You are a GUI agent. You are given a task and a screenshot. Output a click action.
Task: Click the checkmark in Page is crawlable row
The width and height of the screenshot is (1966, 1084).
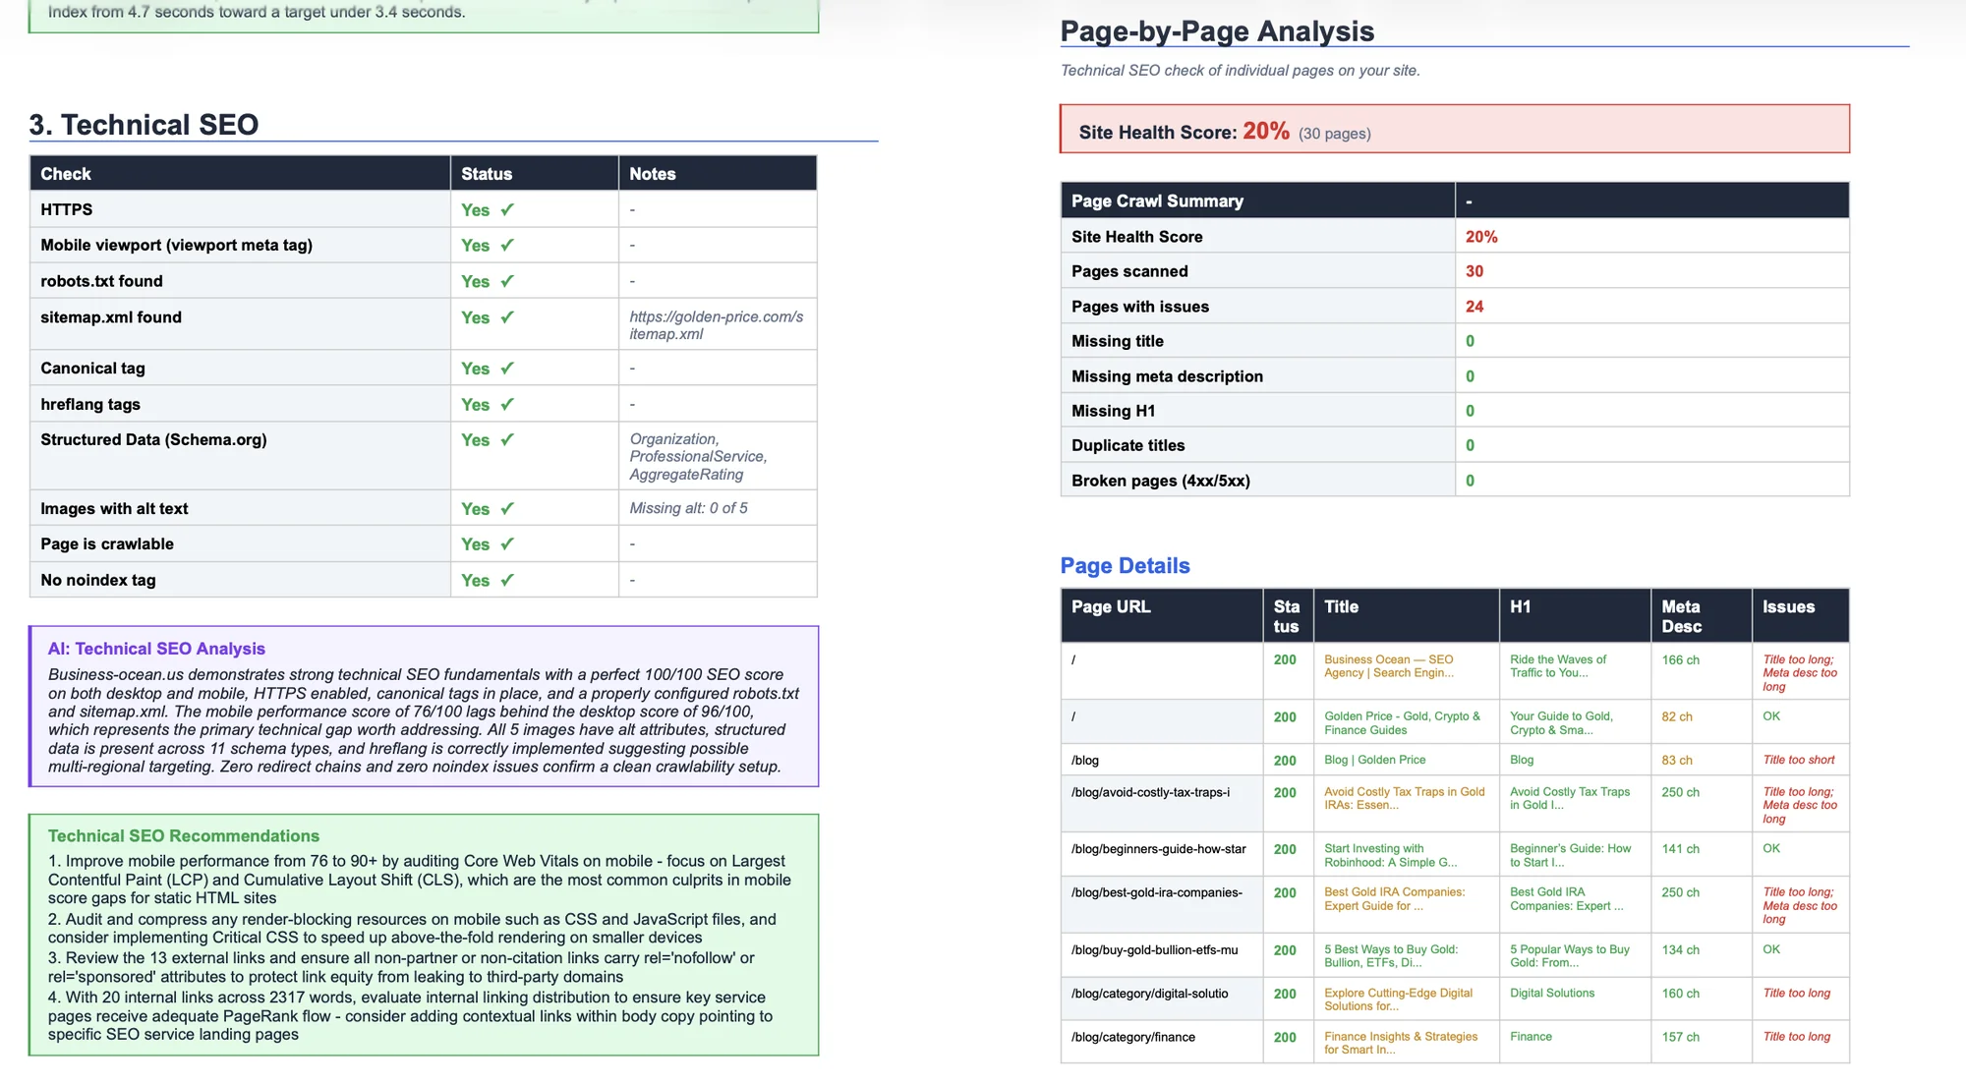[507, 543]
